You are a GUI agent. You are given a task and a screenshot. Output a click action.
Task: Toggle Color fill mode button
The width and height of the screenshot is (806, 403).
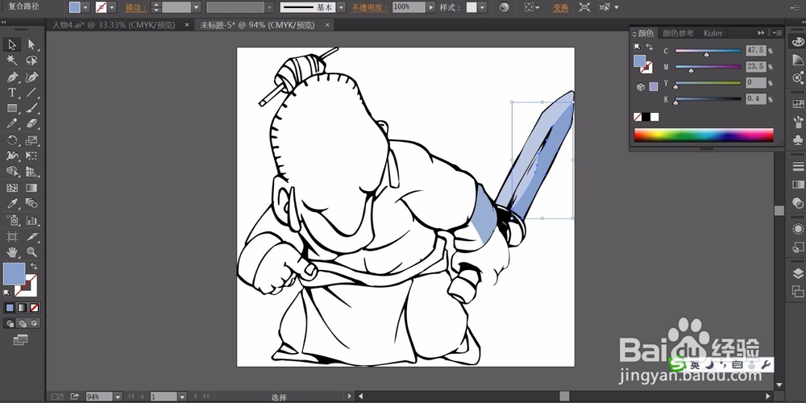[10, 308]
